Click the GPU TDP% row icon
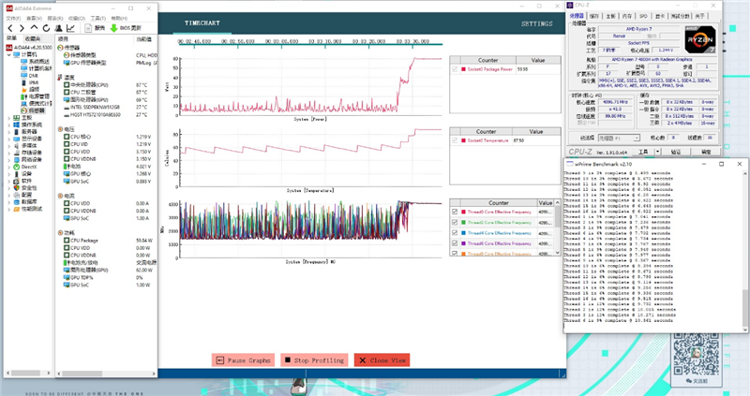This screenshot has width=750, height=396. pos(67,277)
